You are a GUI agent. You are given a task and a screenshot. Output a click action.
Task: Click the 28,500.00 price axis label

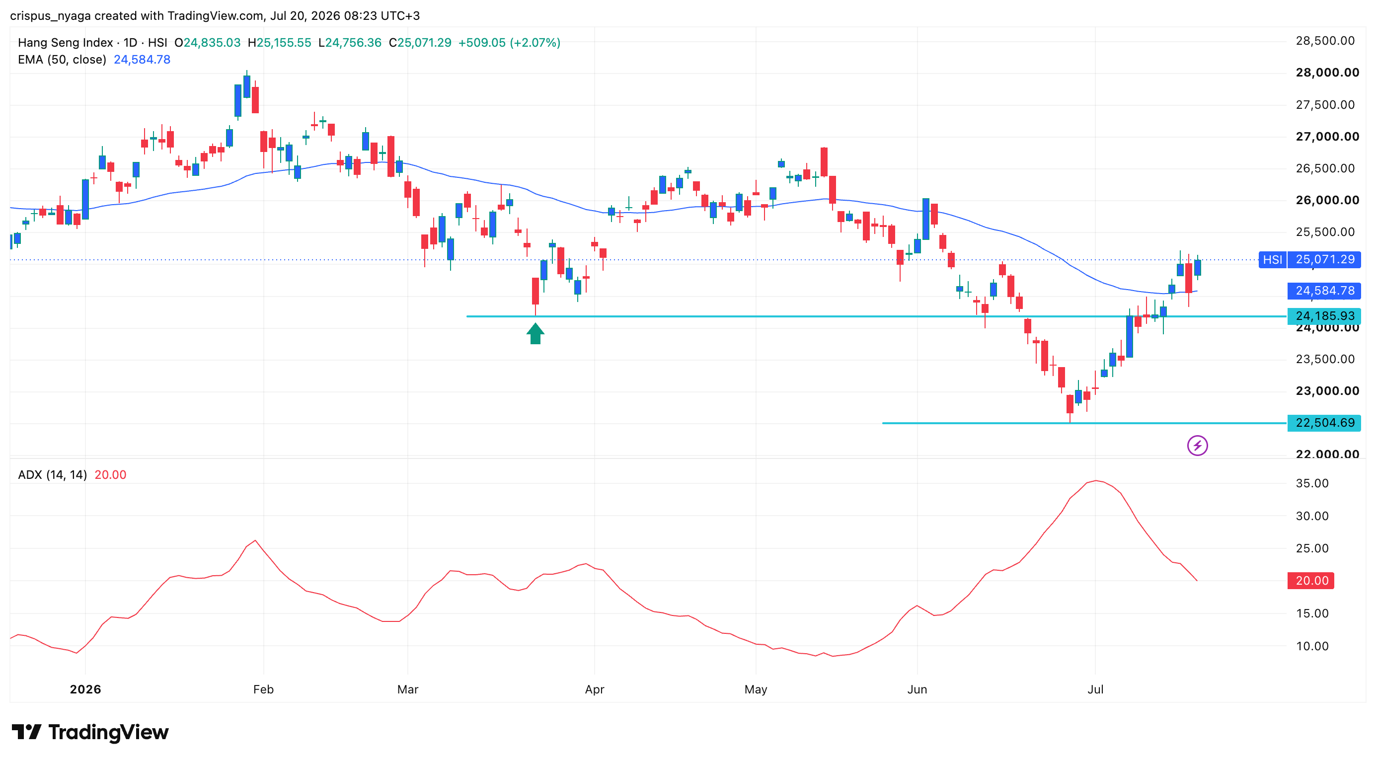(1325, 41)
